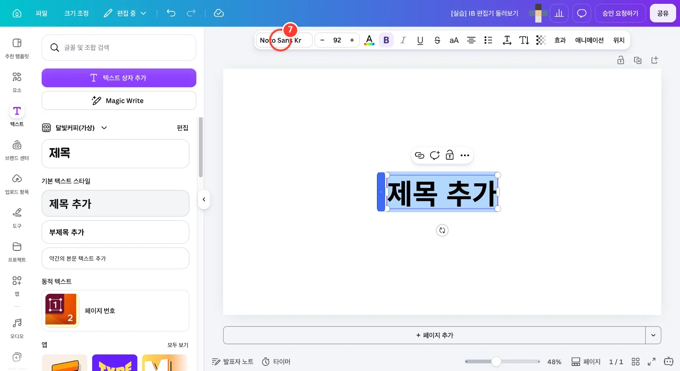Open 요소 elements in sidebar
This screenshot has height=371, width=680.
17,82
